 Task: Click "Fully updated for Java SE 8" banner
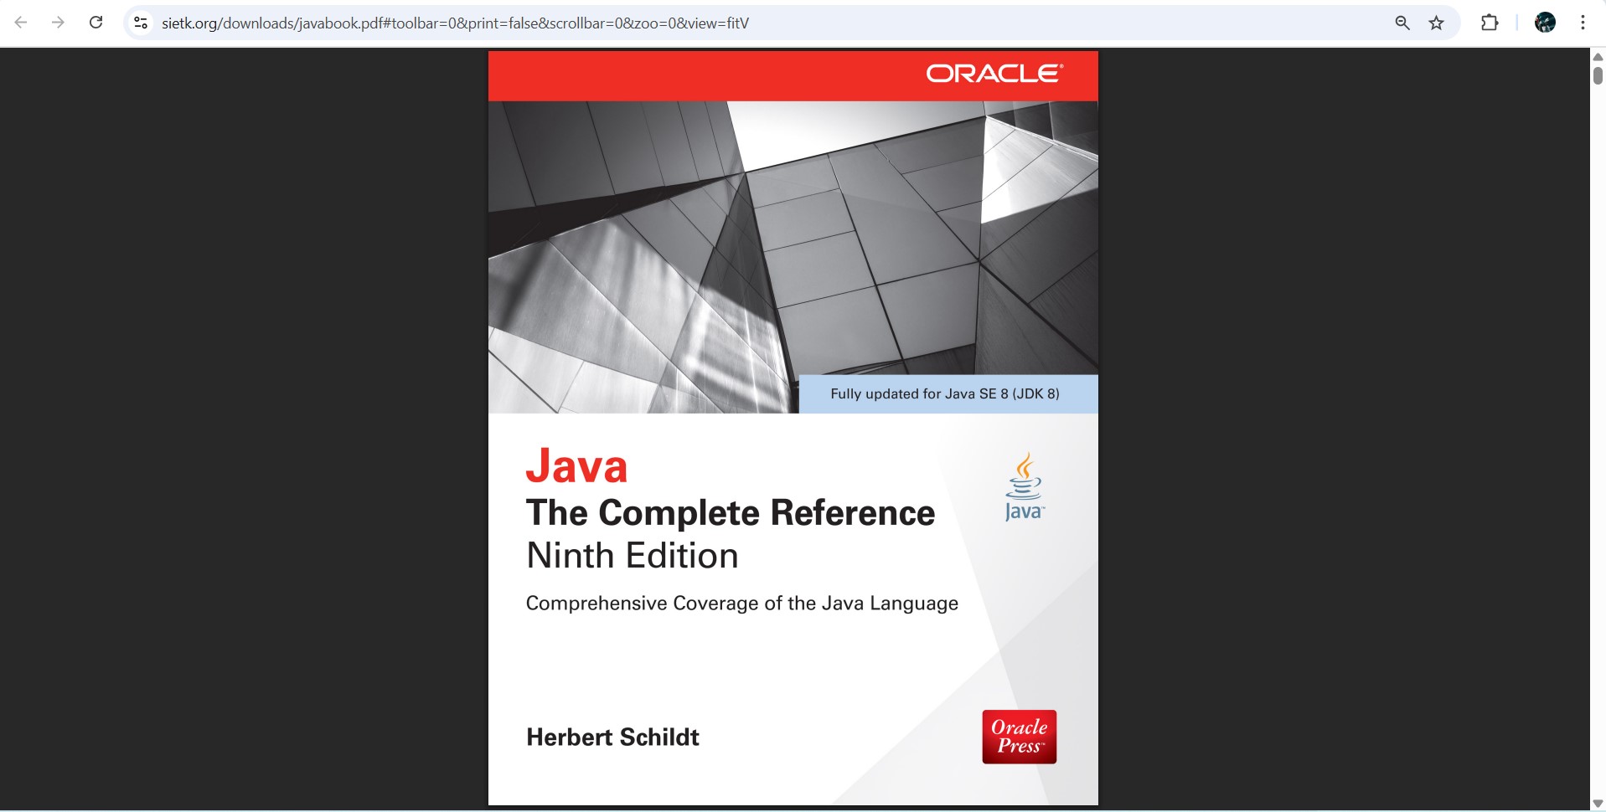948,393
